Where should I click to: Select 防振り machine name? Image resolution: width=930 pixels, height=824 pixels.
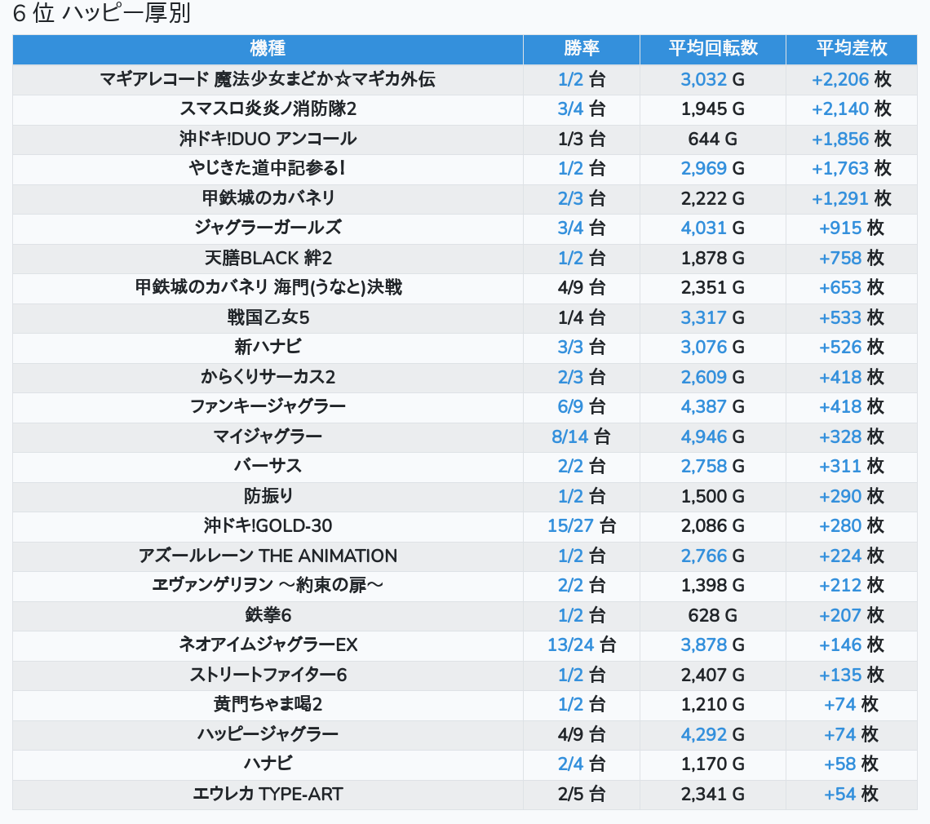tap(268, 496)
